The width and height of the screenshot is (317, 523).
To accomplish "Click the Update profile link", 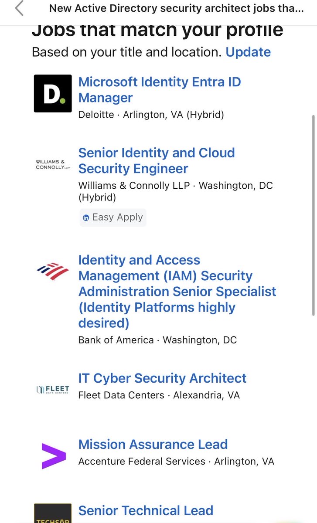I will click(248, 52).
